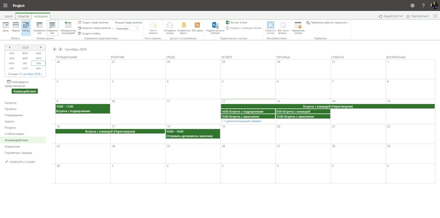Open Изменения in left navigation
440x218 pixels.
12,146
